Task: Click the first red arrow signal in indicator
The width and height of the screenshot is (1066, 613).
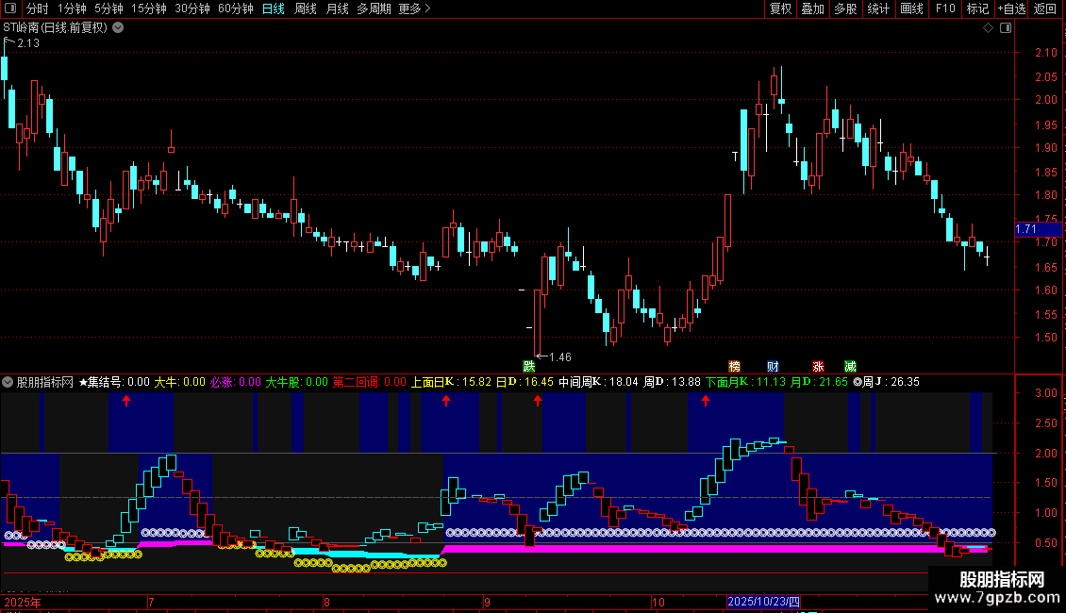Action: click(126, 402)
